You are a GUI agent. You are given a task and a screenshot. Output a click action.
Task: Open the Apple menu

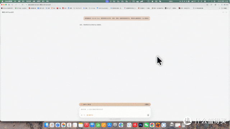click(2, 1)
